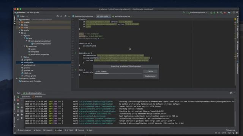Hide the Project panel with minus icon
Image resolution: width=243 pixels, height=136 pixels.
pos(69,16)
